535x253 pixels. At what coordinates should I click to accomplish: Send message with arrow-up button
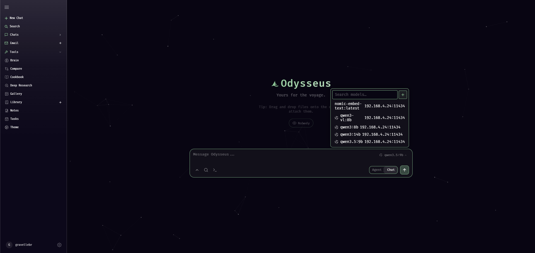coord(405,170)
